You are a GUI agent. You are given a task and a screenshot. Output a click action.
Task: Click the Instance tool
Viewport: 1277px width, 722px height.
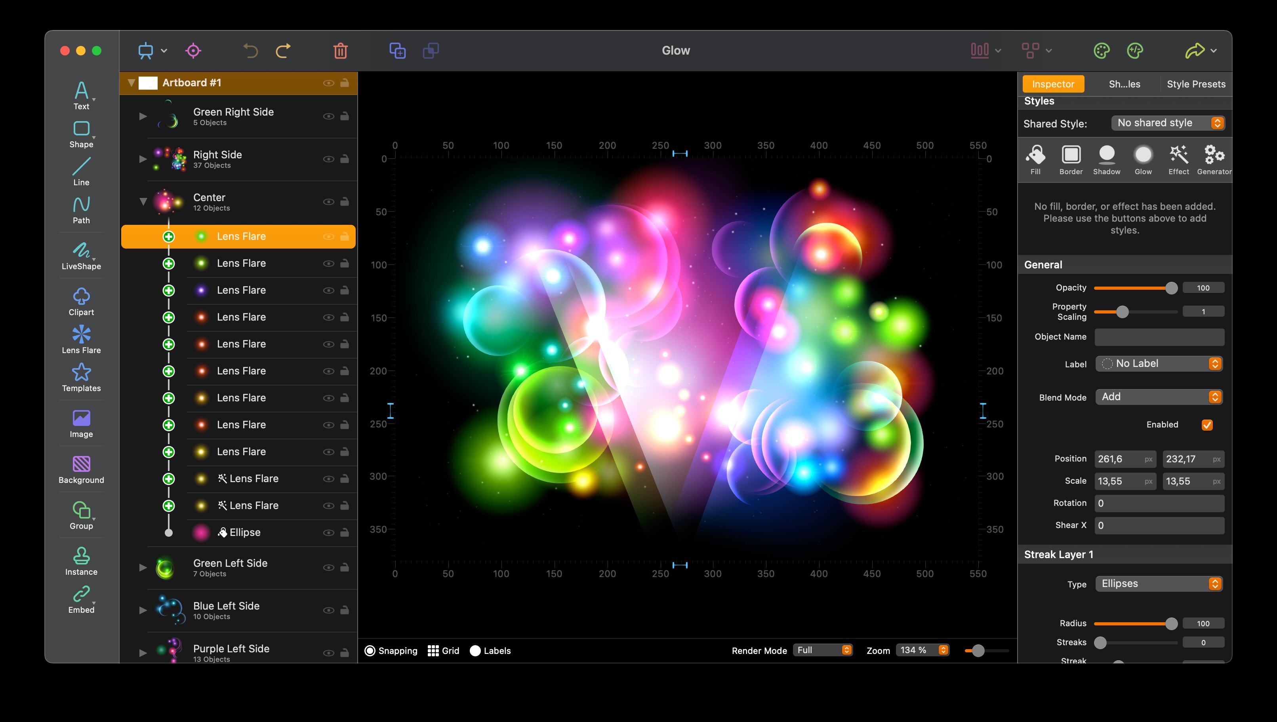(x=81, y=561)
